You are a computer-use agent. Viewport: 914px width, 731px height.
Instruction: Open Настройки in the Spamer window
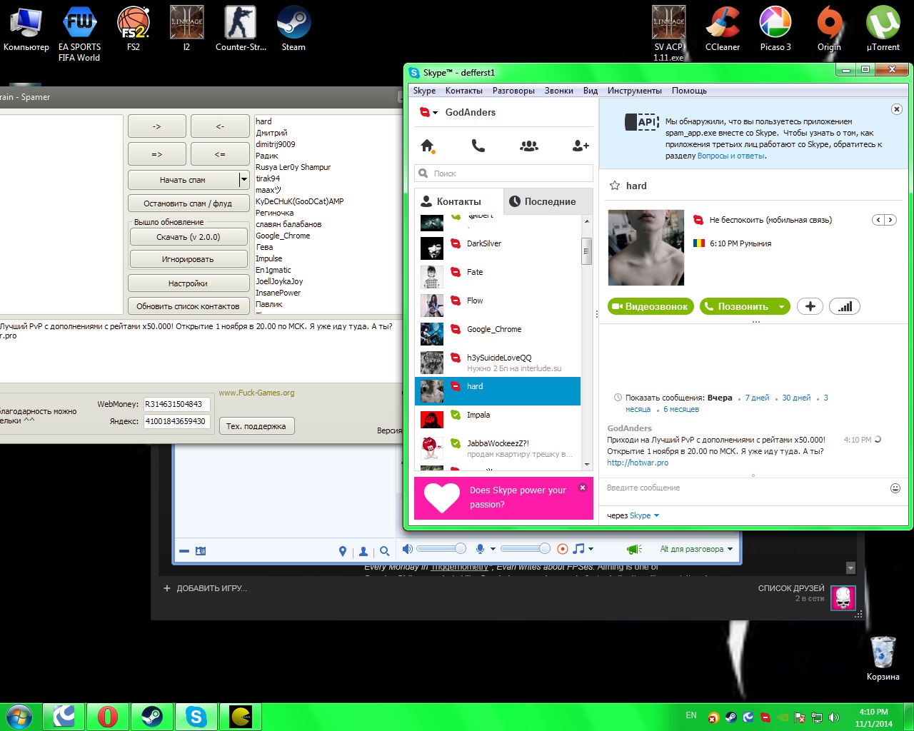[188, 283]
